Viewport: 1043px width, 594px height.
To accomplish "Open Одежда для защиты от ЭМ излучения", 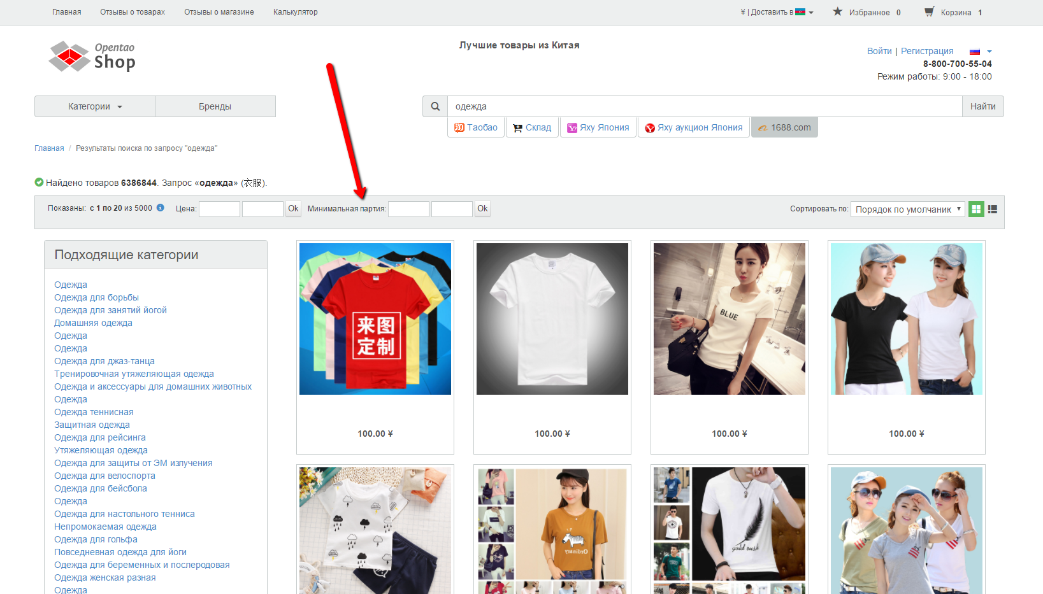I will tap(133, 463).
